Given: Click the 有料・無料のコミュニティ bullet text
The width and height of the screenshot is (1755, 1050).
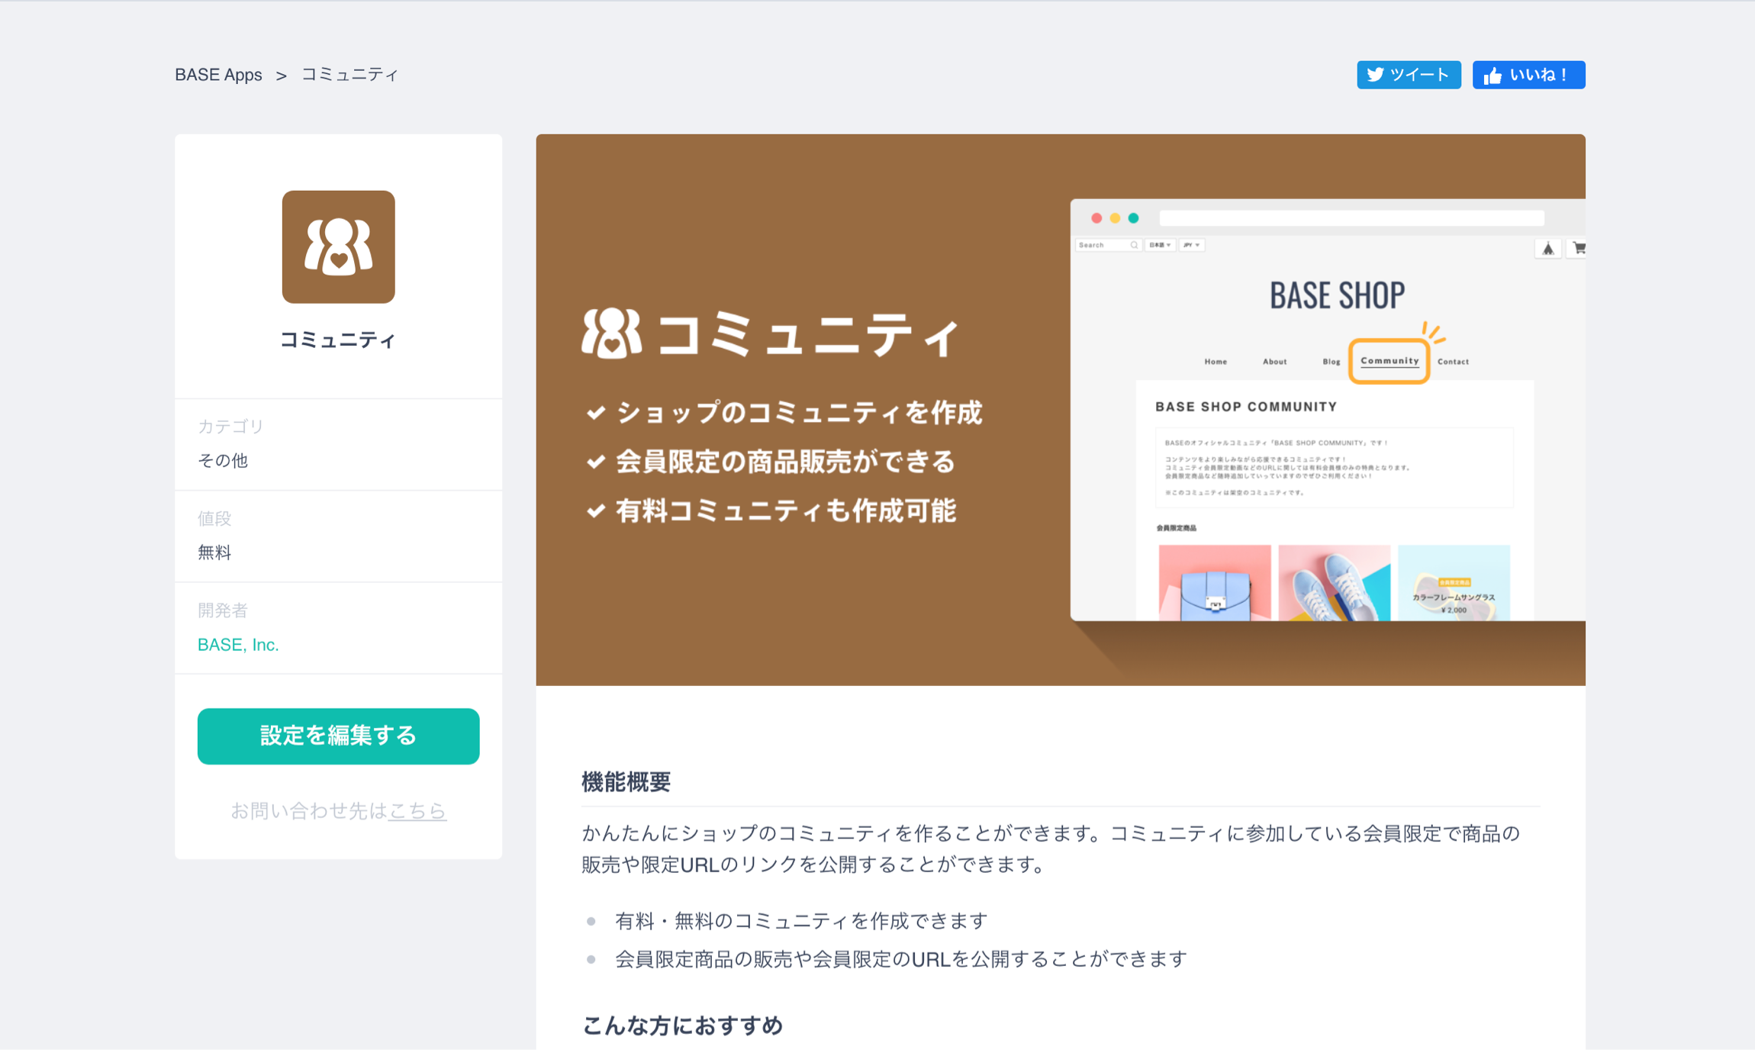Looking at the screenshot, I should [801, 921].
